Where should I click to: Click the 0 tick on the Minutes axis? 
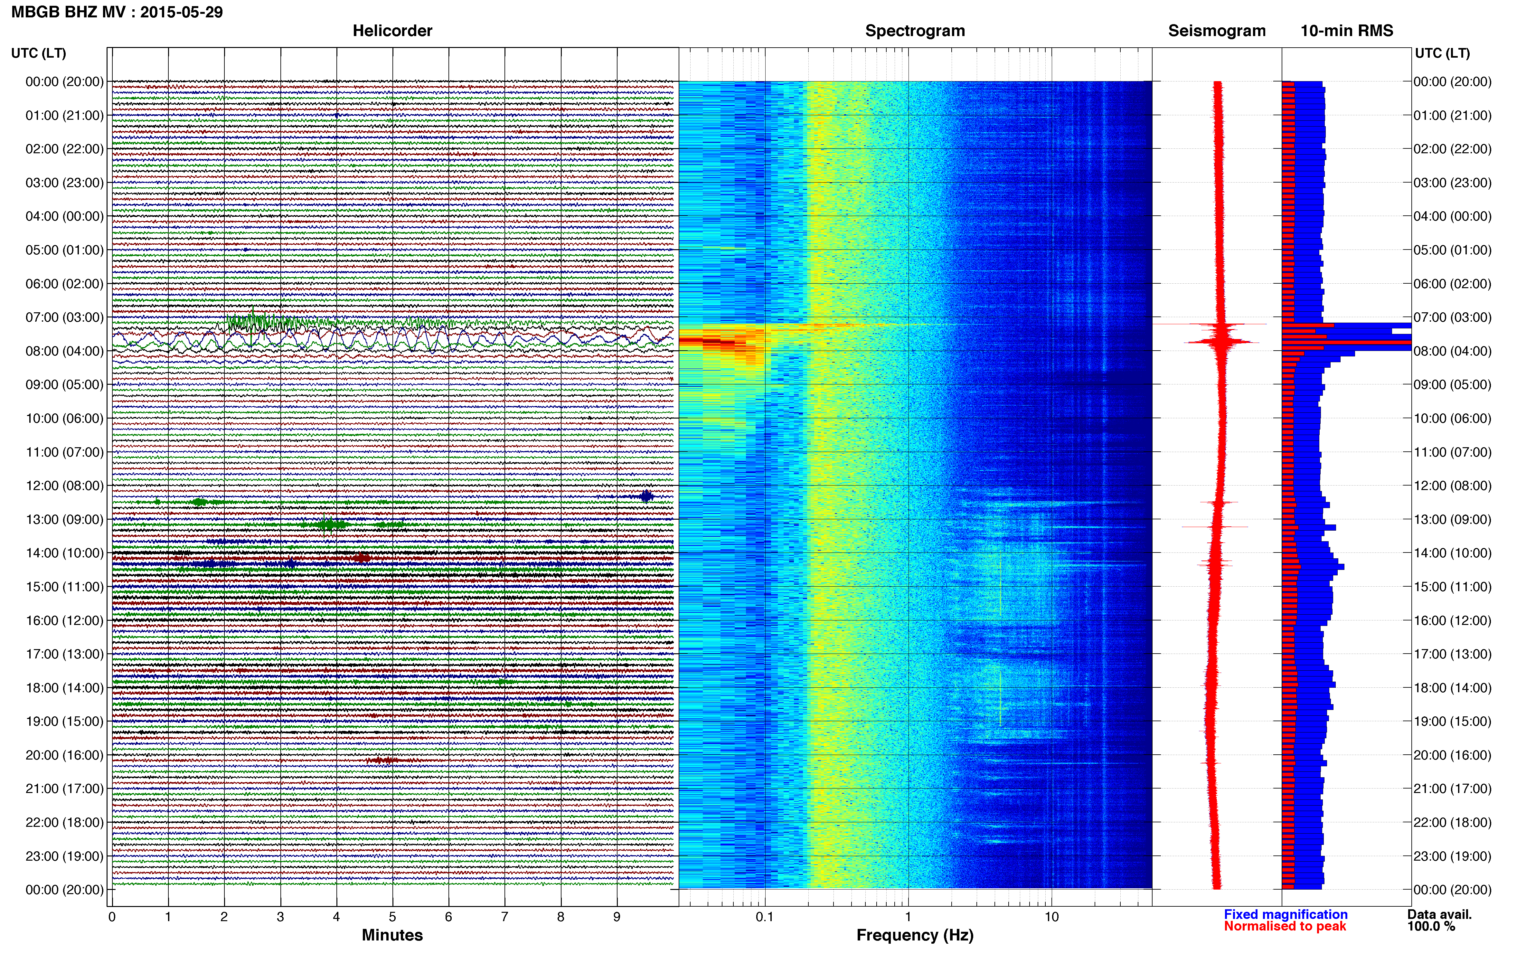point(112,917)
